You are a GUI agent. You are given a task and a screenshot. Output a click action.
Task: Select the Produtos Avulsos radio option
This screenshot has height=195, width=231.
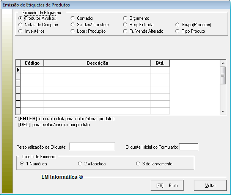click(20, 18)
